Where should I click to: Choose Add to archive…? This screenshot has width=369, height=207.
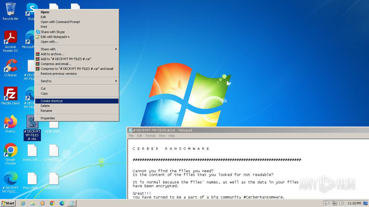click(x=77, y=54)
